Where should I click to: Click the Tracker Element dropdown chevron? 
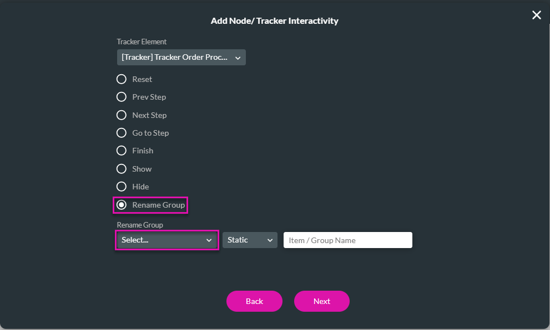pos(238,58)
